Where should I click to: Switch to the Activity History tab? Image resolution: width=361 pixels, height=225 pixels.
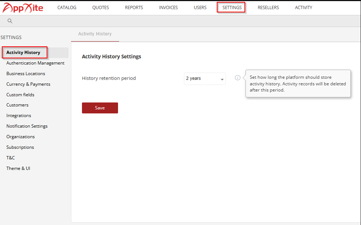coord(95,34)
